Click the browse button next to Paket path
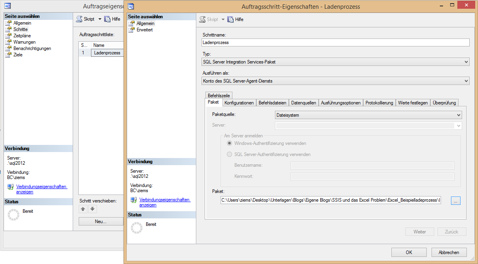The image size is (478, 264). (x=455, y=201)
